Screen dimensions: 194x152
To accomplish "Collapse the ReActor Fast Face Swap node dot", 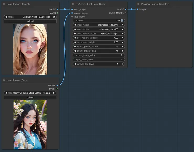I will pos(73,4).
